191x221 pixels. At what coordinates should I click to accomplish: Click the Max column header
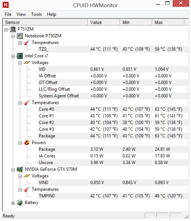point(168,23)
